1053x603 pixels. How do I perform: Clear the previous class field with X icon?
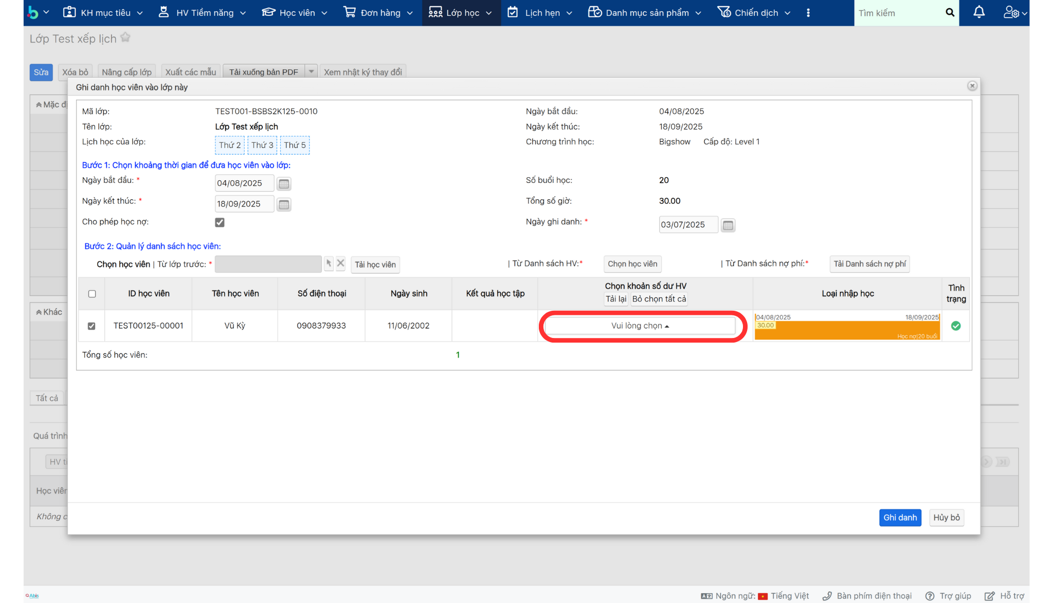pyautogui.click(x=340, y=263)
